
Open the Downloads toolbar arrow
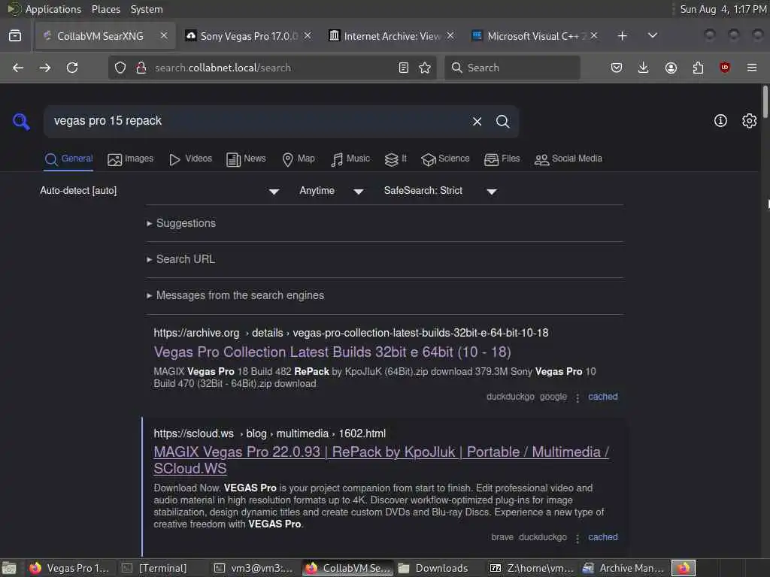[x=644, y=68]
